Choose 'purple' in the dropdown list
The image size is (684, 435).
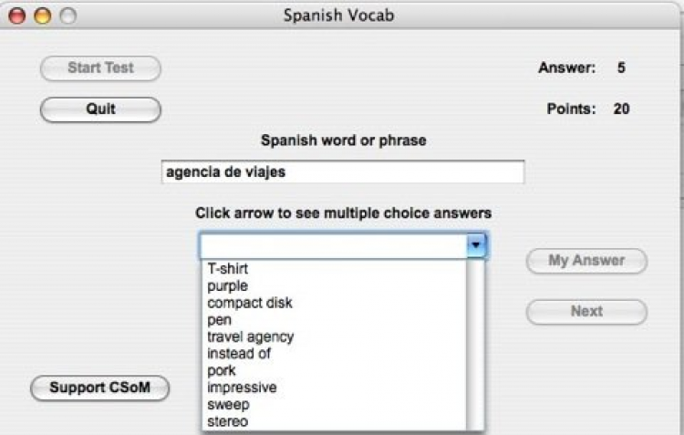[227, 286]
